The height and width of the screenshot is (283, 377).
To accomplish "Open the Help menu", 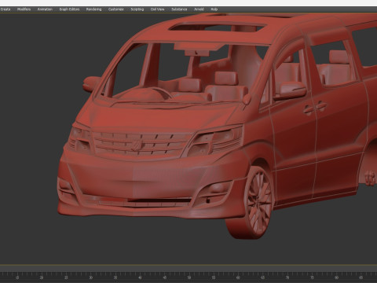I will pyautogui.click(x=214, y=9).
